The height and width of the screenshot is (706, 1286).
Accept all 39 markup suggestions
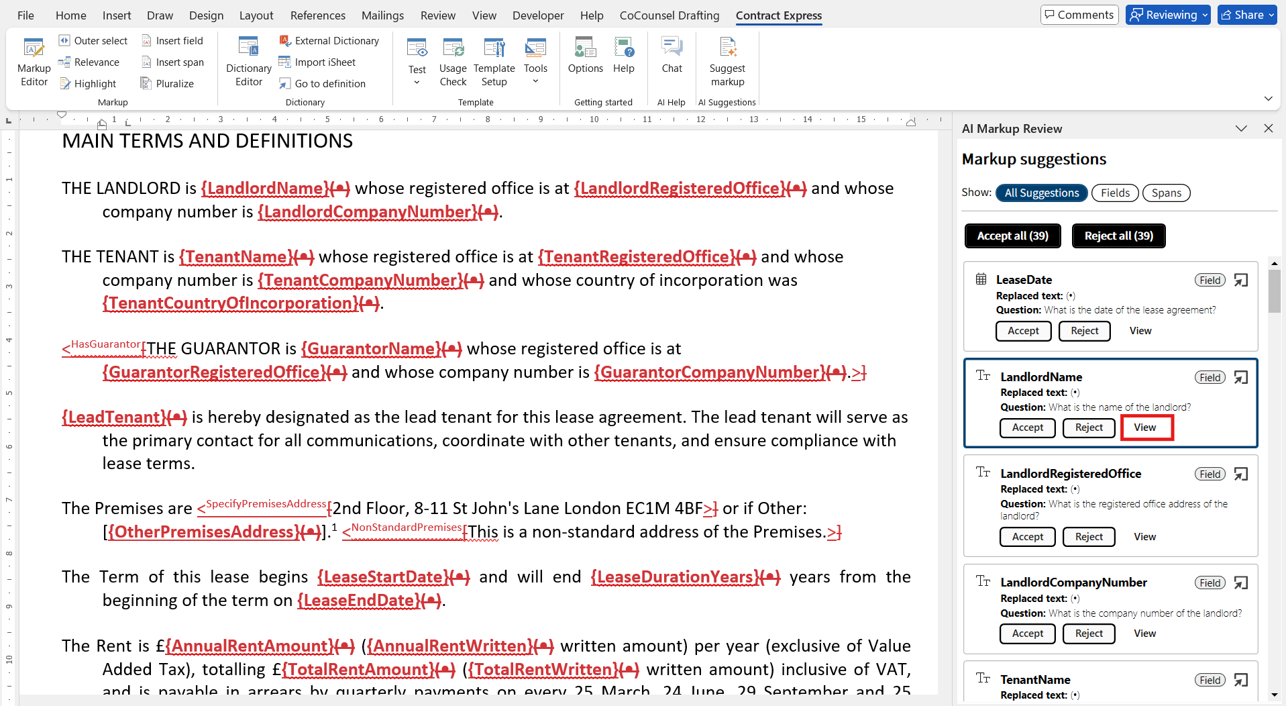(1012, 236)
